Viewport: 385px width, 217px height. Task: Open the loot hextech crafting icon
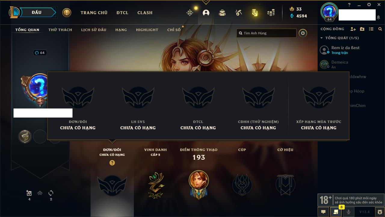coord(239,13)
